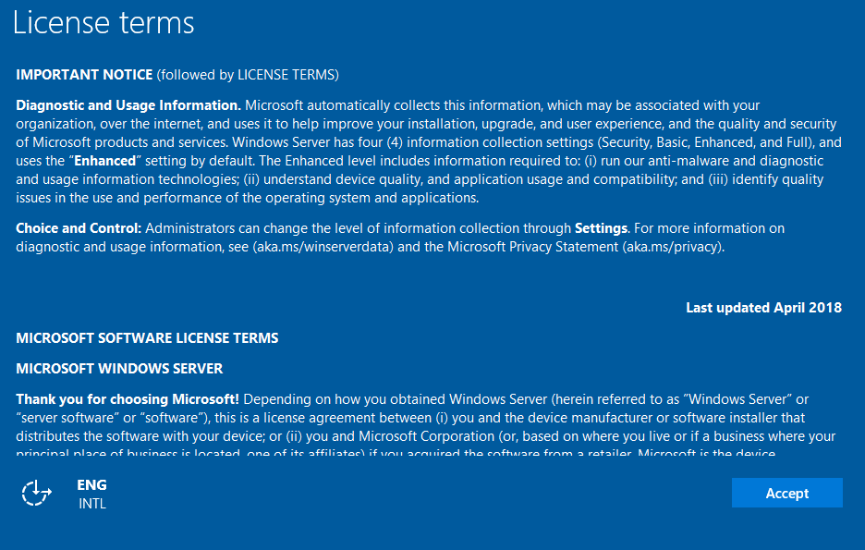
Task: Select the IMPORTANT NOTICE heading text
Action: click(84, 75)
